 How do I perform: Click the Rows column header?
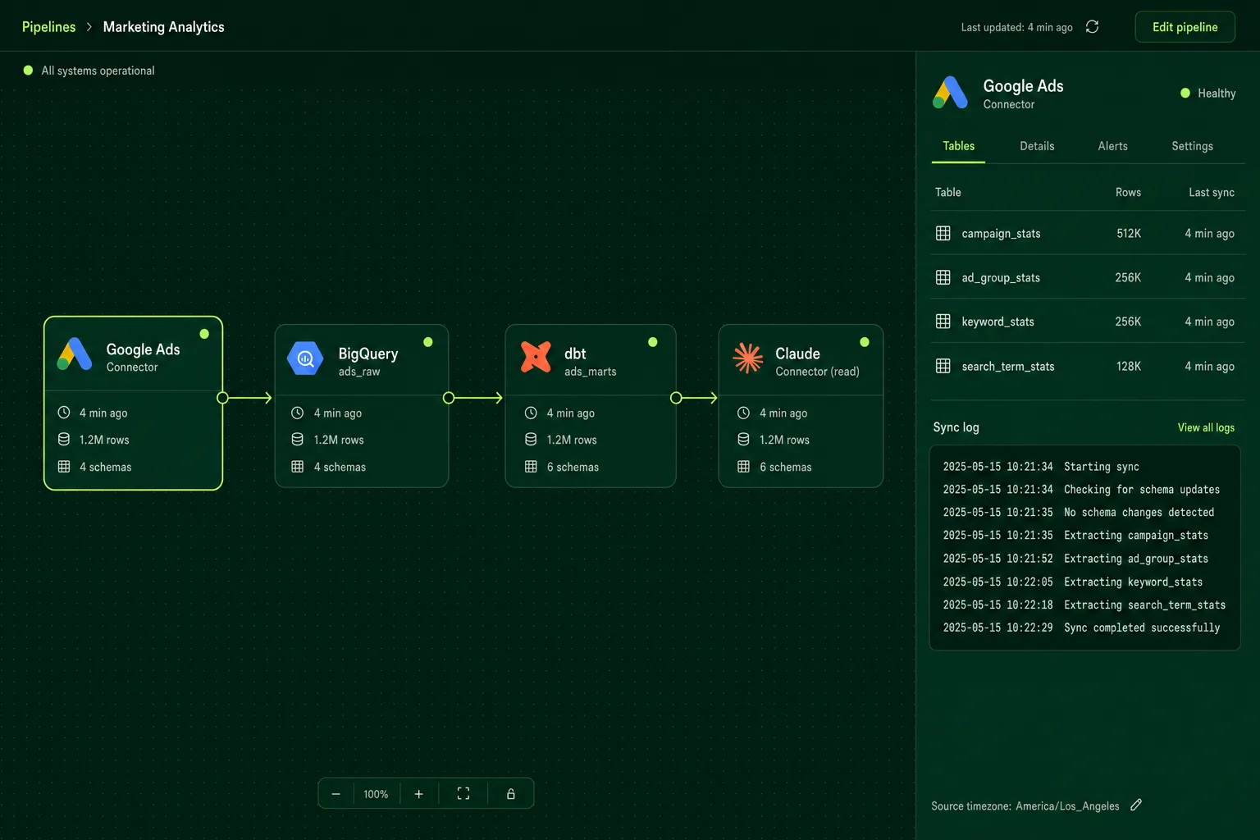pos(1128,192)
